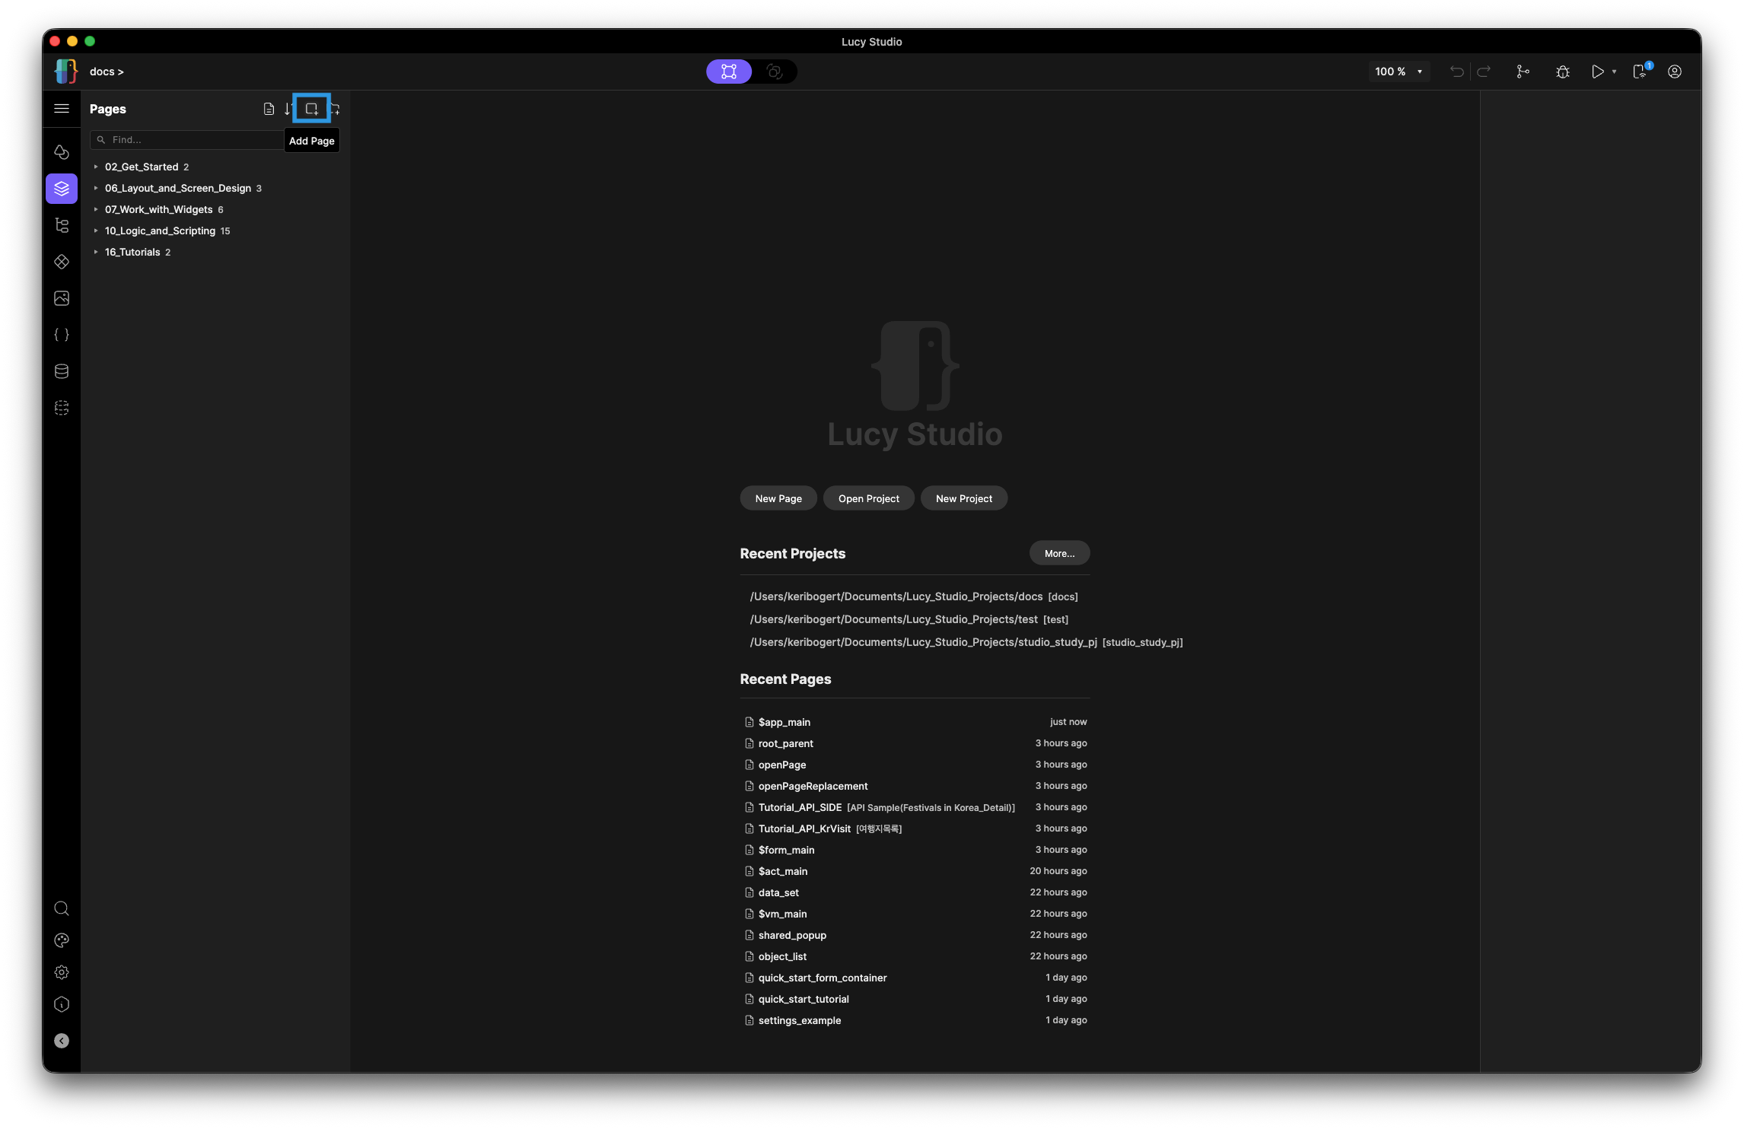Click the sidebar search magnifier icon
This screenshot has height=1129, width=1744.
pyautogui.click(x=62, y=908)
